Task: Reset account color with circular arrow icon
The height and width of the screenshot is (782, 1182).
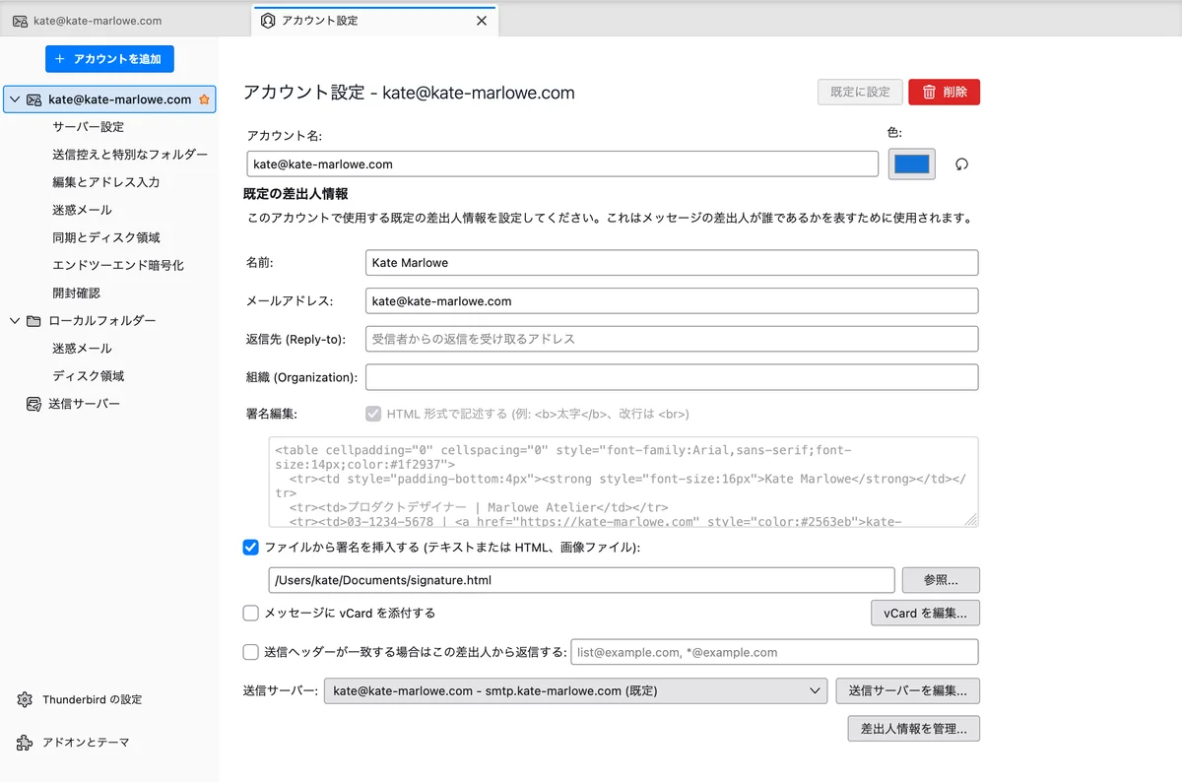Action: click(x=961, y=164)
